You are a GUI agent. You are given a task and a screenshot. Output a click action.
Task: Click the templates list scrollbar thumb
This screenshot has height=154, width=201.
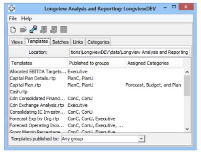[x=187, y=85]
